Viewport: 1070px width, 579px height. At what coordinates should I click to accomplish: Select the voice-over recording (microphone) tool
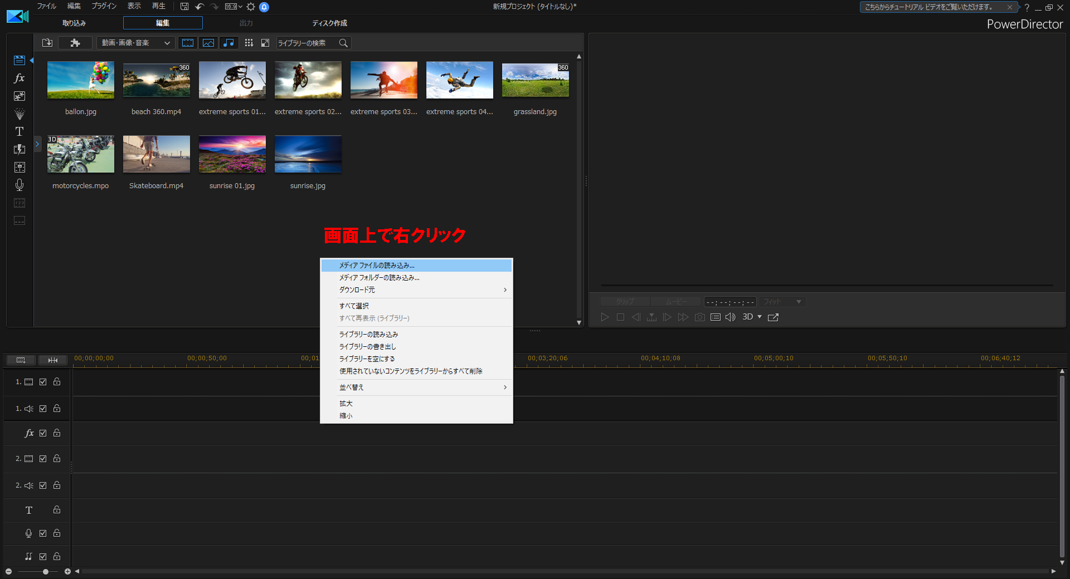coord(20,185)
